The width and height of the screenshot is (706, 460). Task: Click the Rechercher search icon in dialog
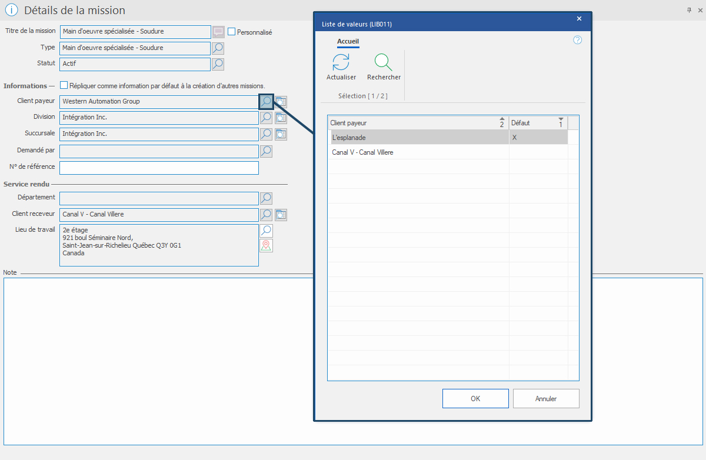click(x=384, y=62)
